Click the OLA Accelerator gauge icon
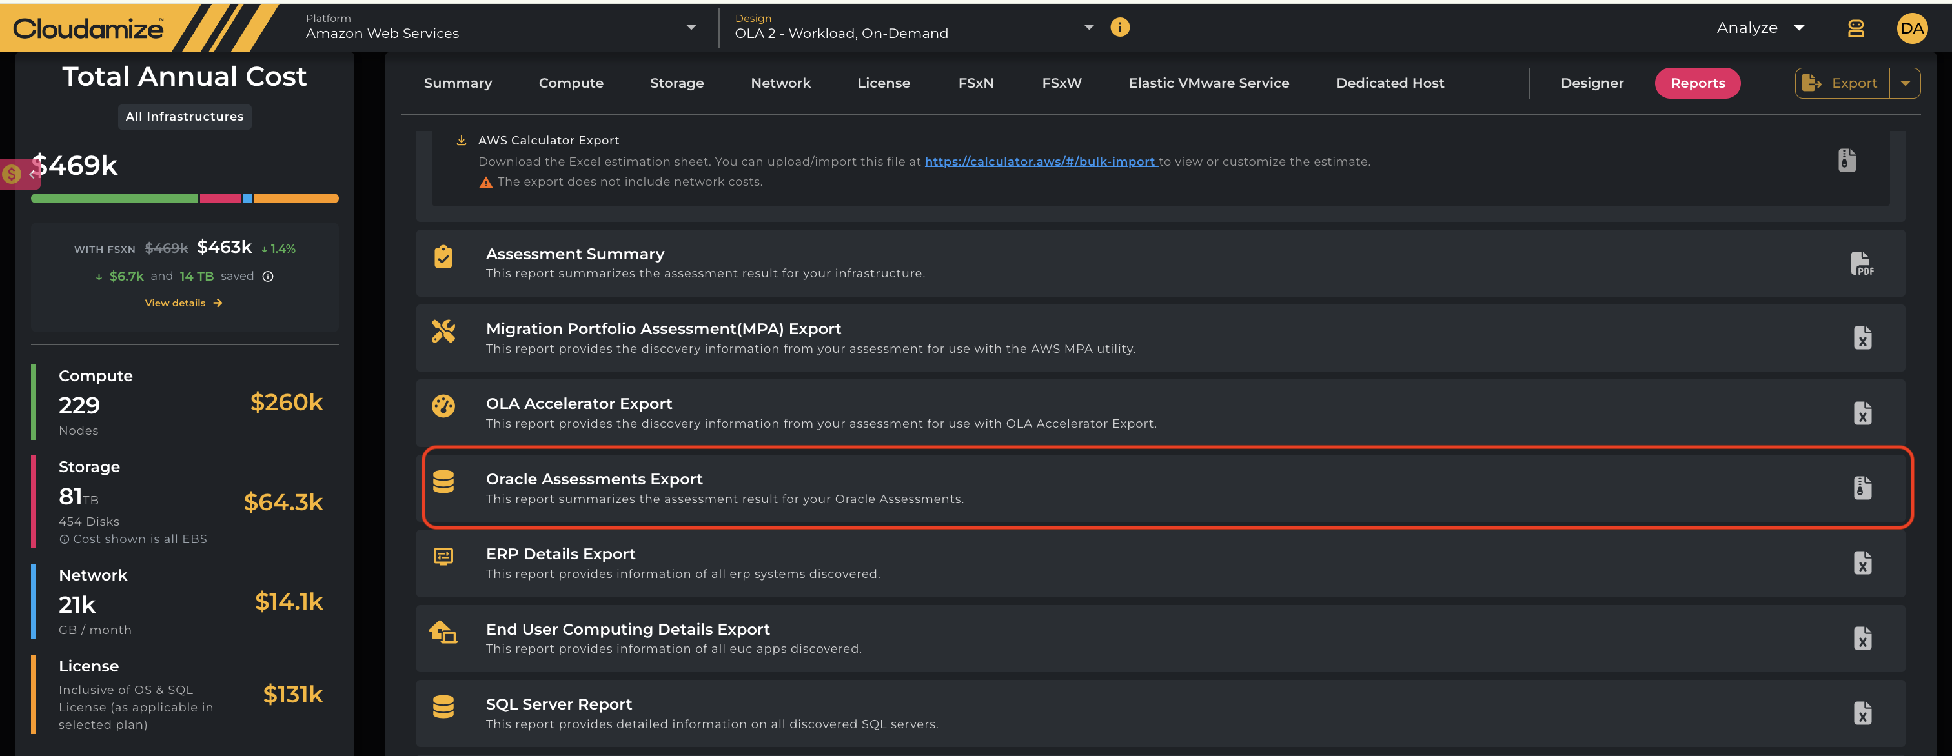The image size is (1952, 756). point(443,406)
